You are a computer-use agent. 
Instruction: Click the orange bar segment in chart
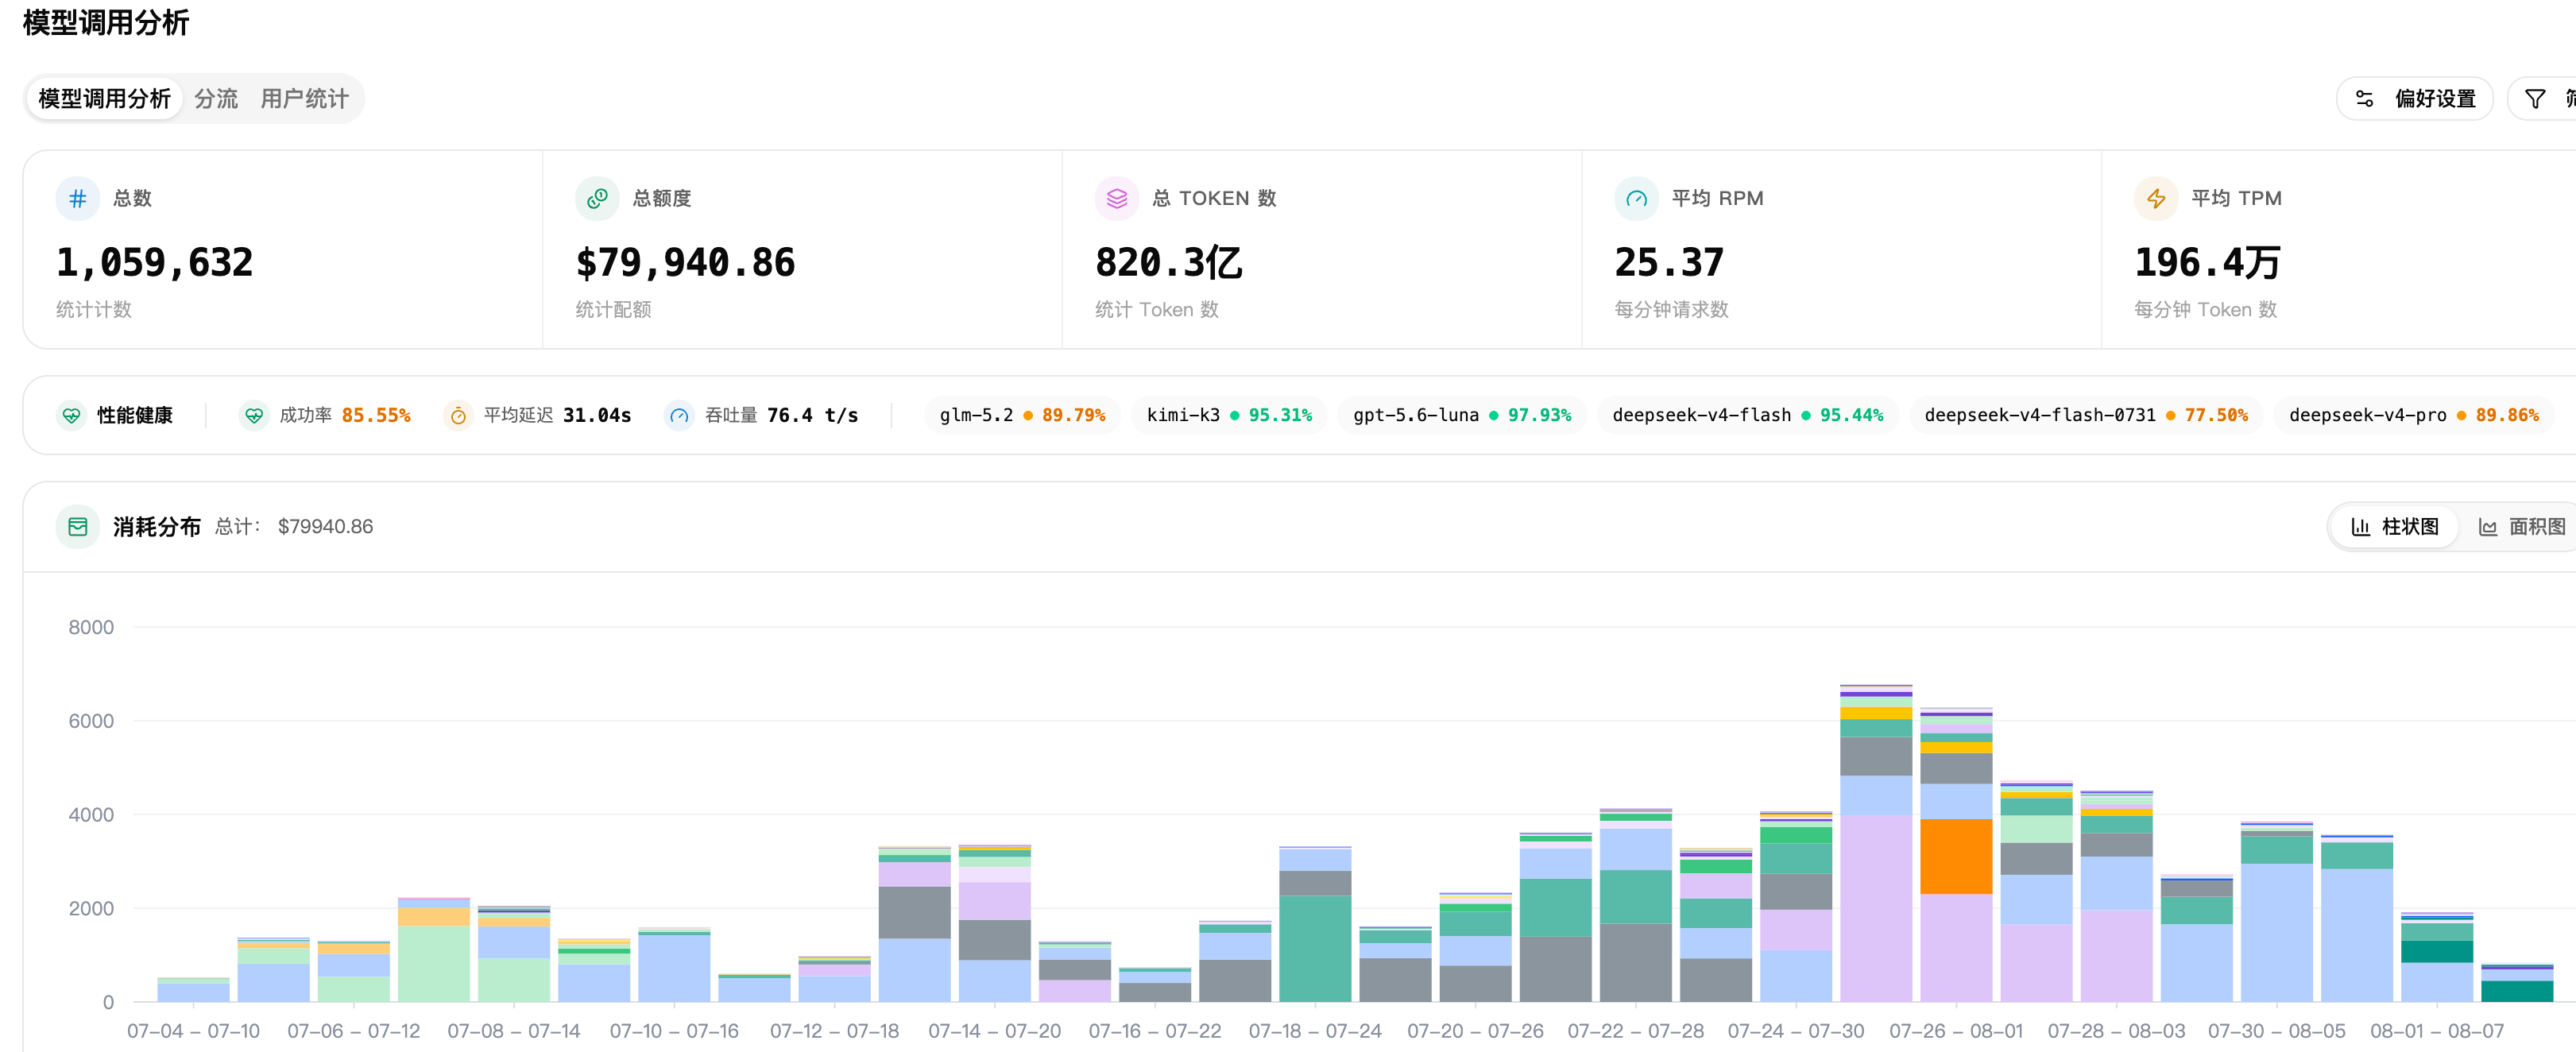coord(1955,856)
